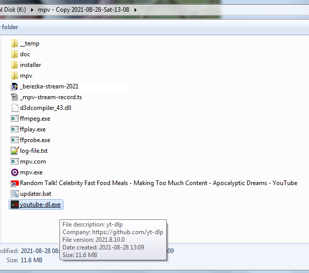Click the mpv - Copy 2021-08-28-Sat-13-08 breadcrumb
Screen dimensions: 309x273
click(x=83, y=10)
